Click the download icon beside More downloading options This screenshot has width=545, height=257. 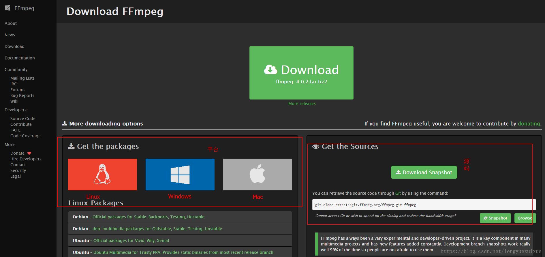click(x=65, y=123)
